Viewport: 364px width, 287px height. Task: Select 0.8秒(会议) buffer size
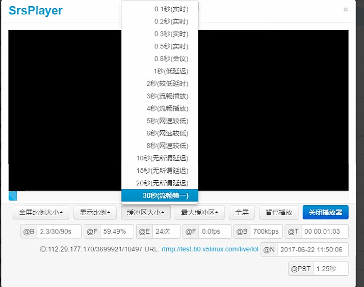(171, 59)
